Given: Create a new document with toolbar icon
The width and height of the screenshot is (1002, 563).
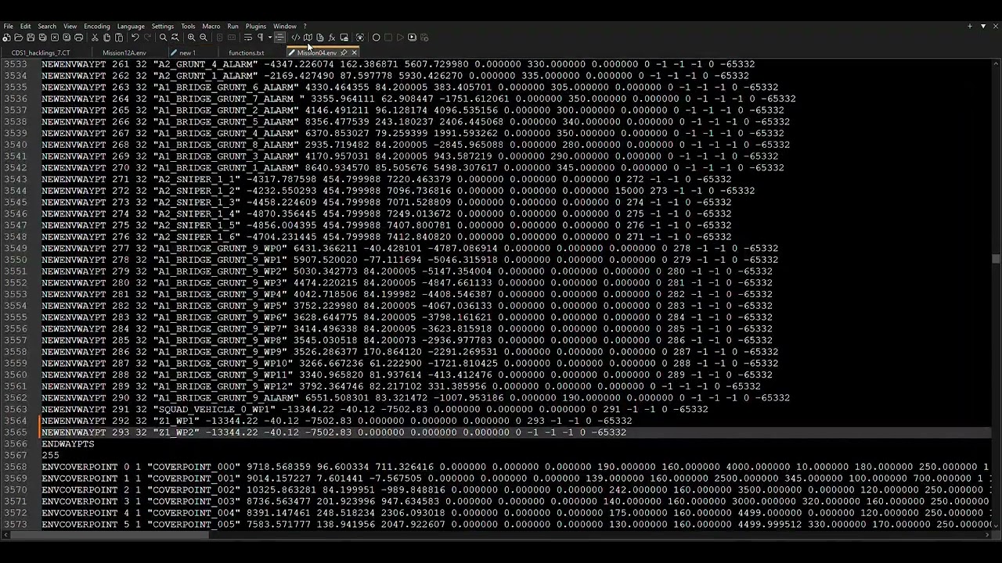Looking at the screenshot, I should click(6, 38).
